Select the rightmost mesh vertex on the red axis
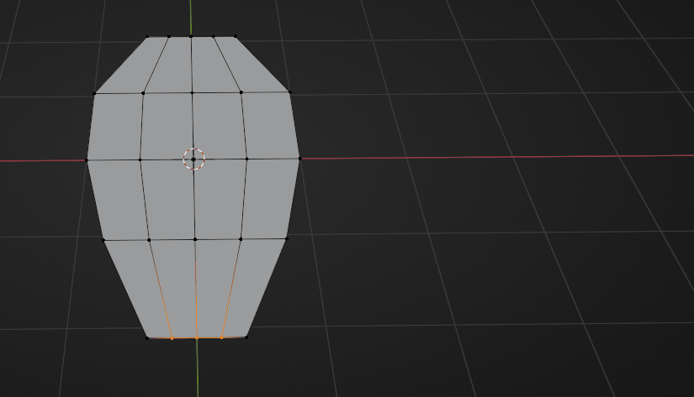Screen dimensions: 694x397 pyautogui.click(x=299, y=158)
